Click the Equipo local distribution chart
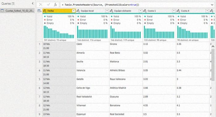216x117 pixels. tap(92, 32)
